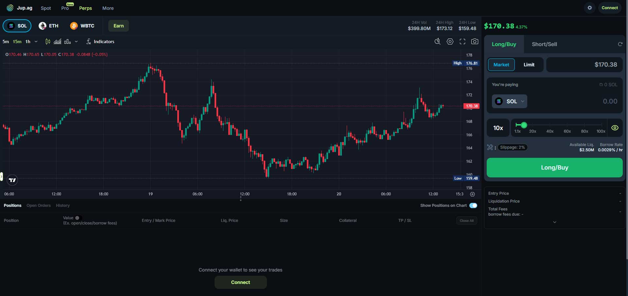628x296 pixels.
Task: Select the candlestick chart type icon
Action: pos(47,41)
